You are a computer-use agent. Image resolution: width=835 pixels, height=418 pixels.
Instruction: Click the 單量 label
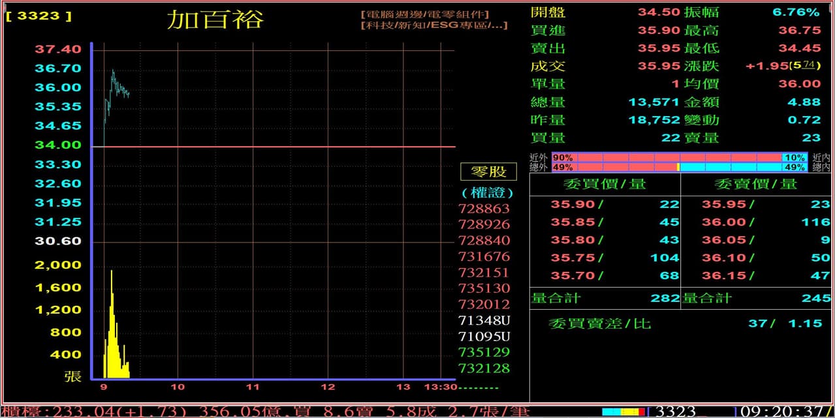click(x=548, y=84)
